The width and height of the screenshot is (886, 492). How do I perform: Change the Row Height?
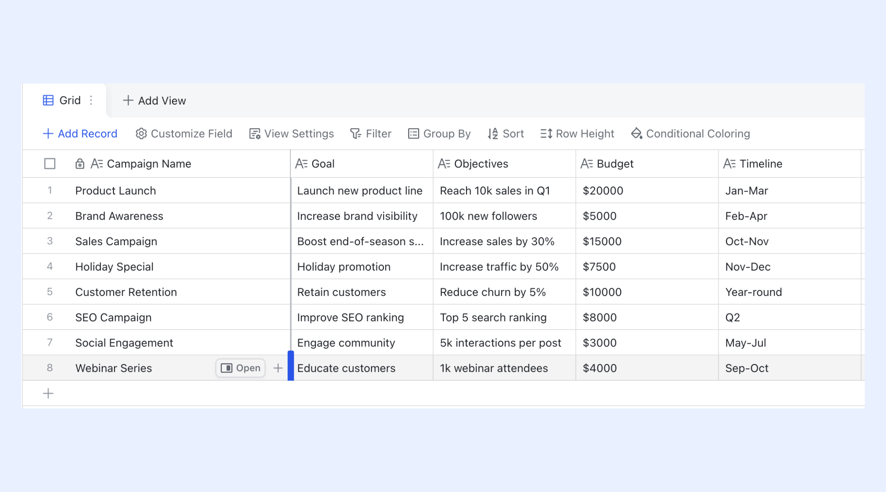coord(577,134)
